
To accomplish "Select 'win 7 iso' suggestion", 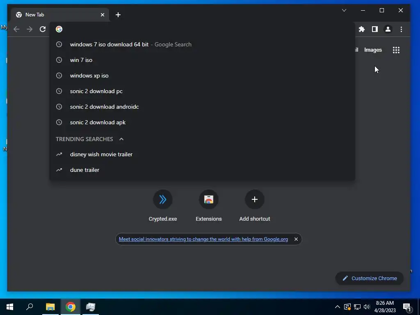I will click(202, 60).
